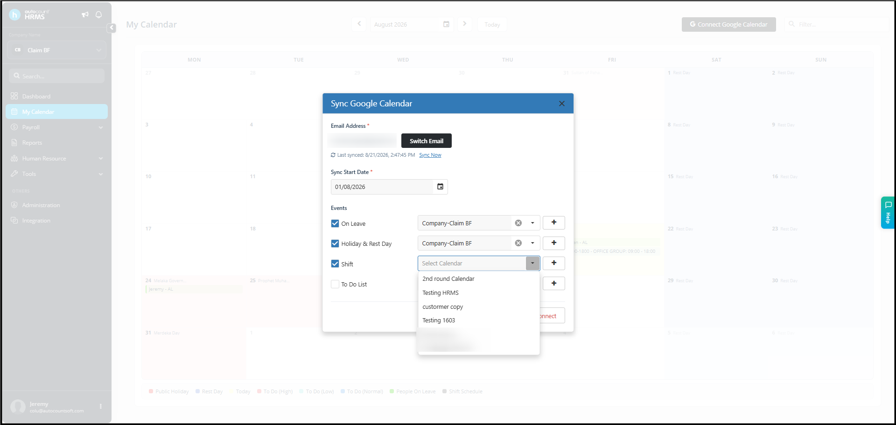896x425 pixels.
Task: Uncheck the Holiday & Rest Day checkbox
Action: (335, 244)
